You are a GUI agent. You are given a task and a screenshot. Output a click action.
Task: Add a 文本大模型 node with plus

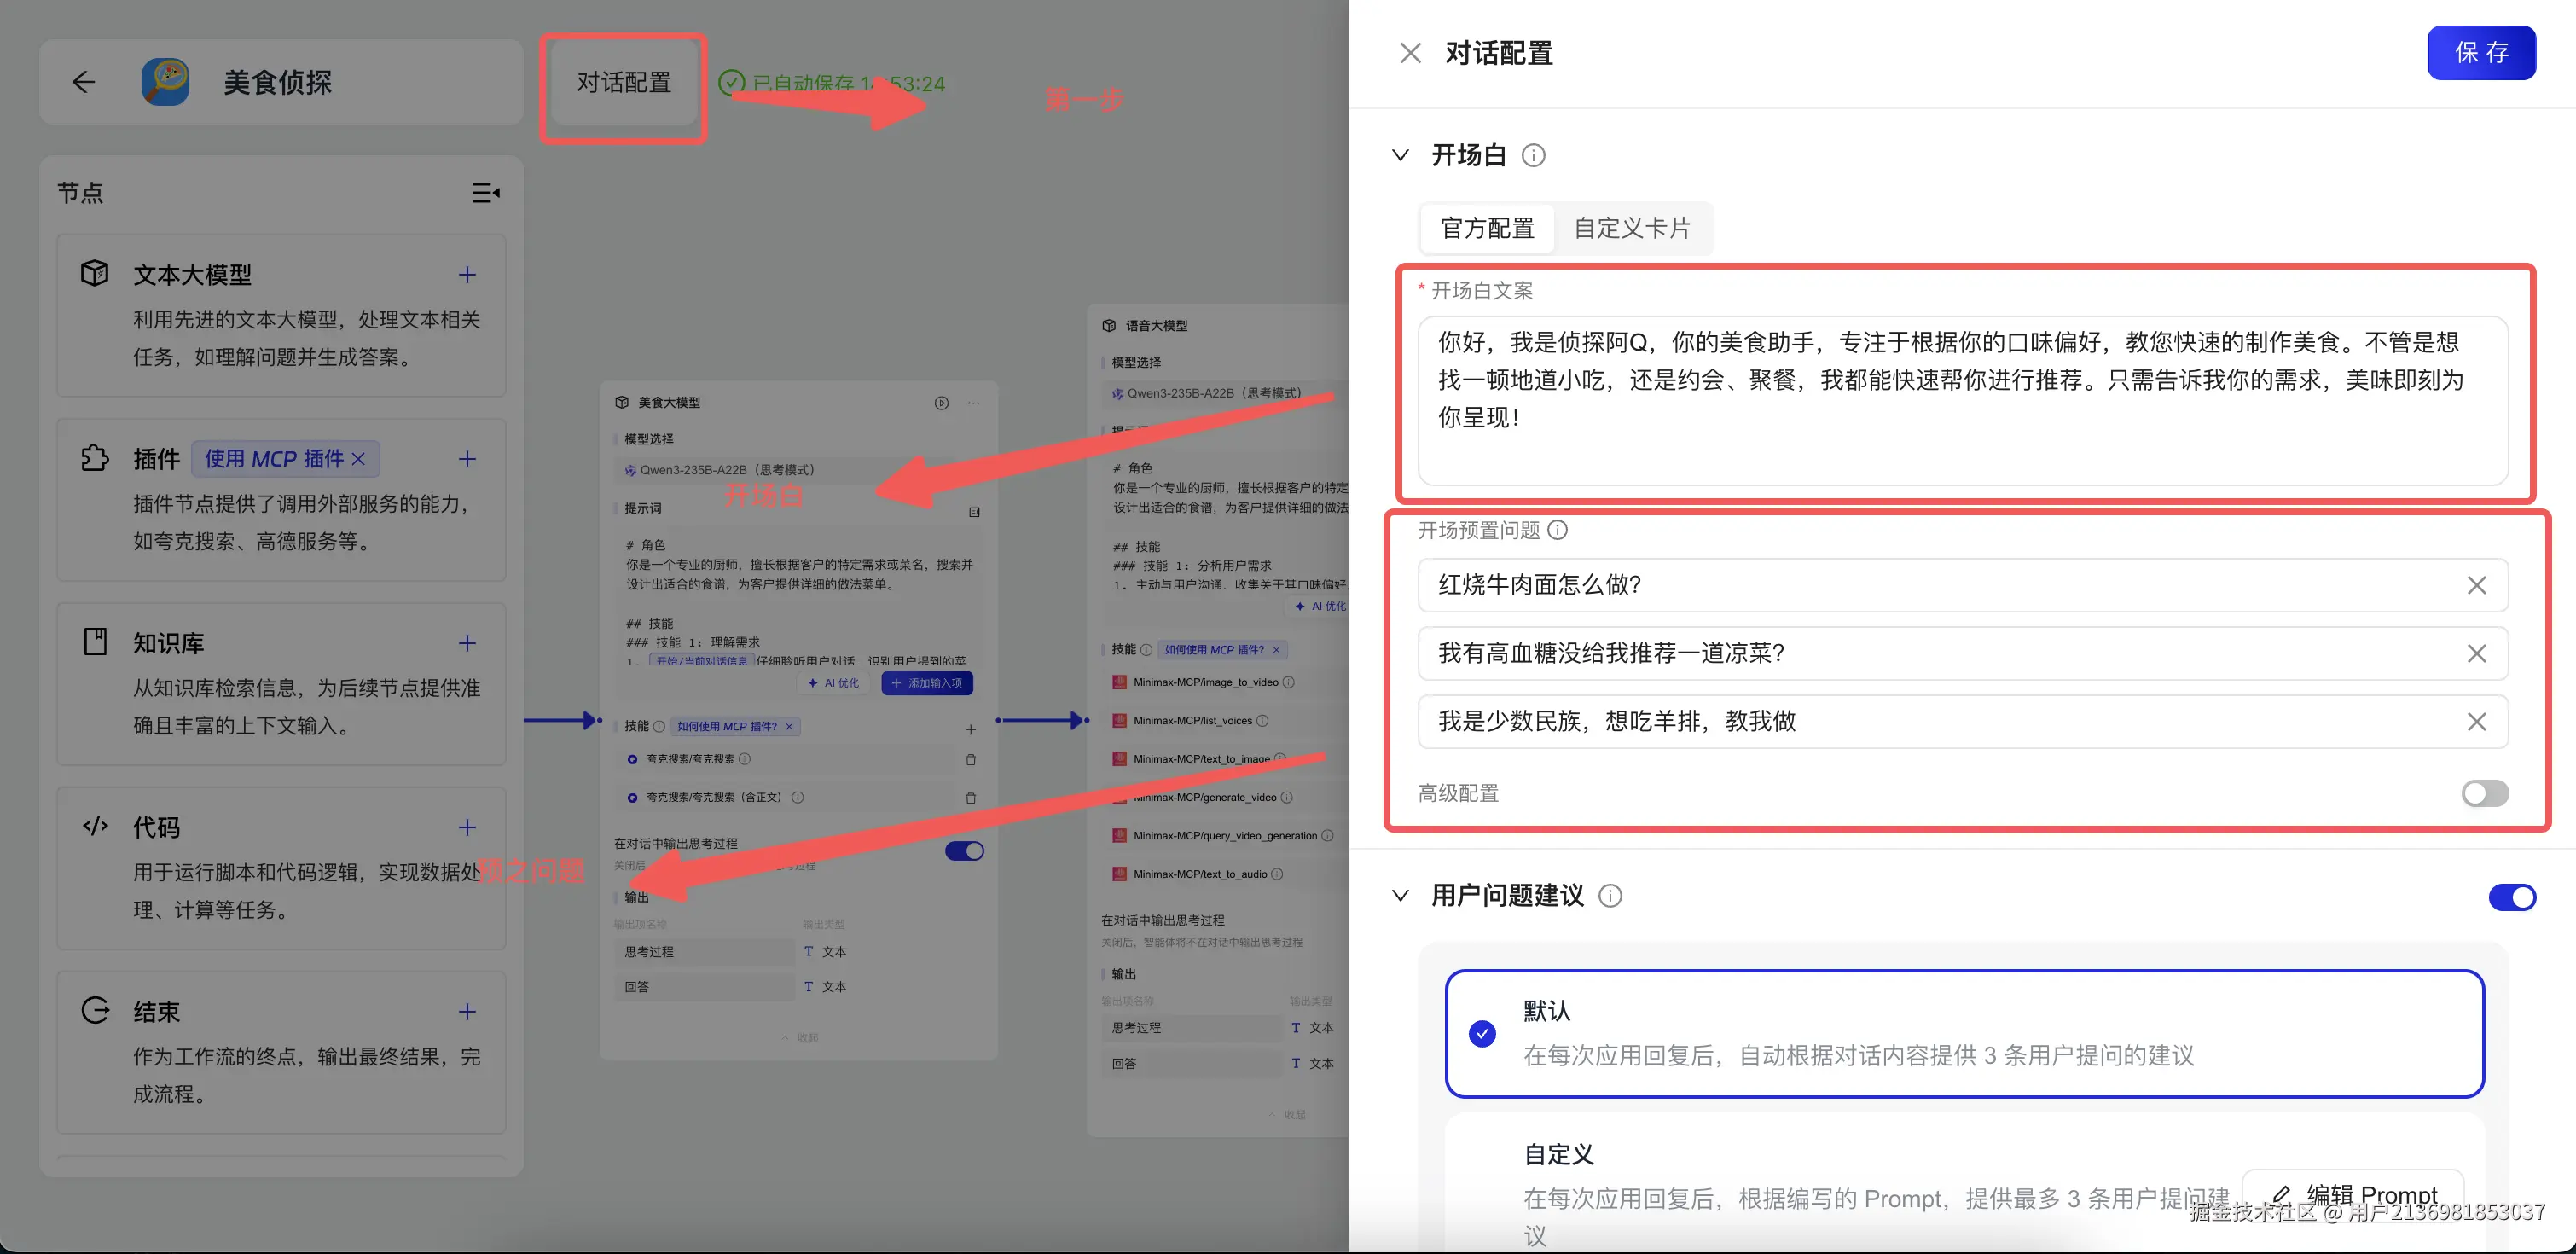point(467,275)
